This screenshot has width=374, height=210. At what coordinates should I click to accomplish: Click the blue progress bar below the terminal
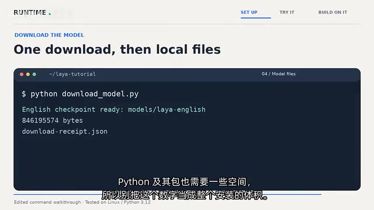coord(168,194)
